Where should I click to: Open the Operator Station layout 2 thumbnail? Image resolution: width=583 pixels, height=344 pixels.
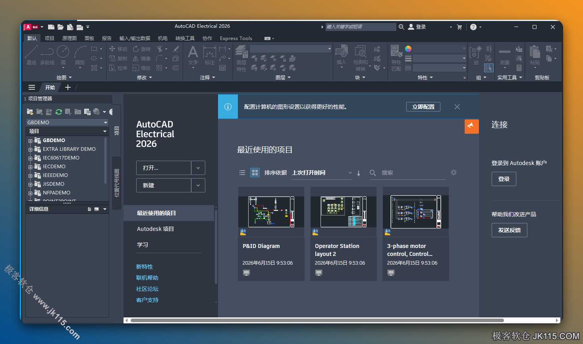coord(344,212)
